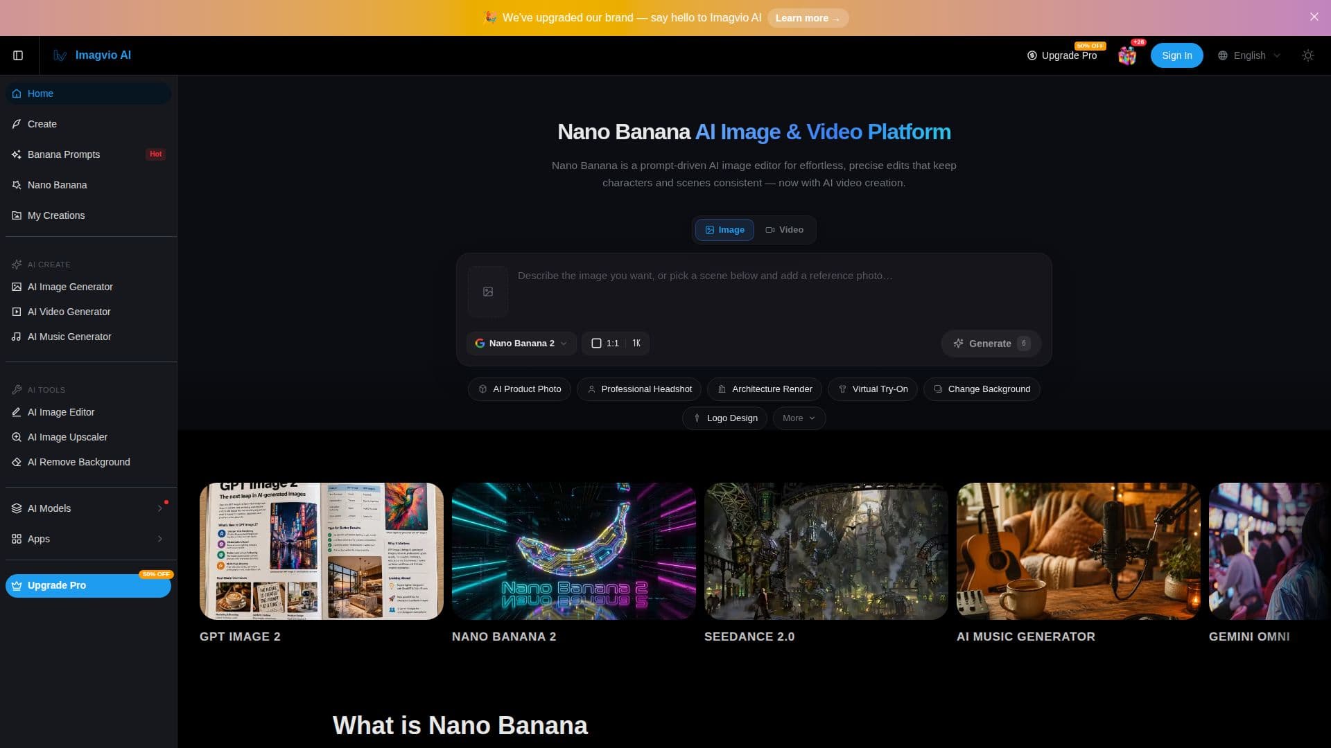Click the Hot badge on Banana Prompts

[155, 154]
